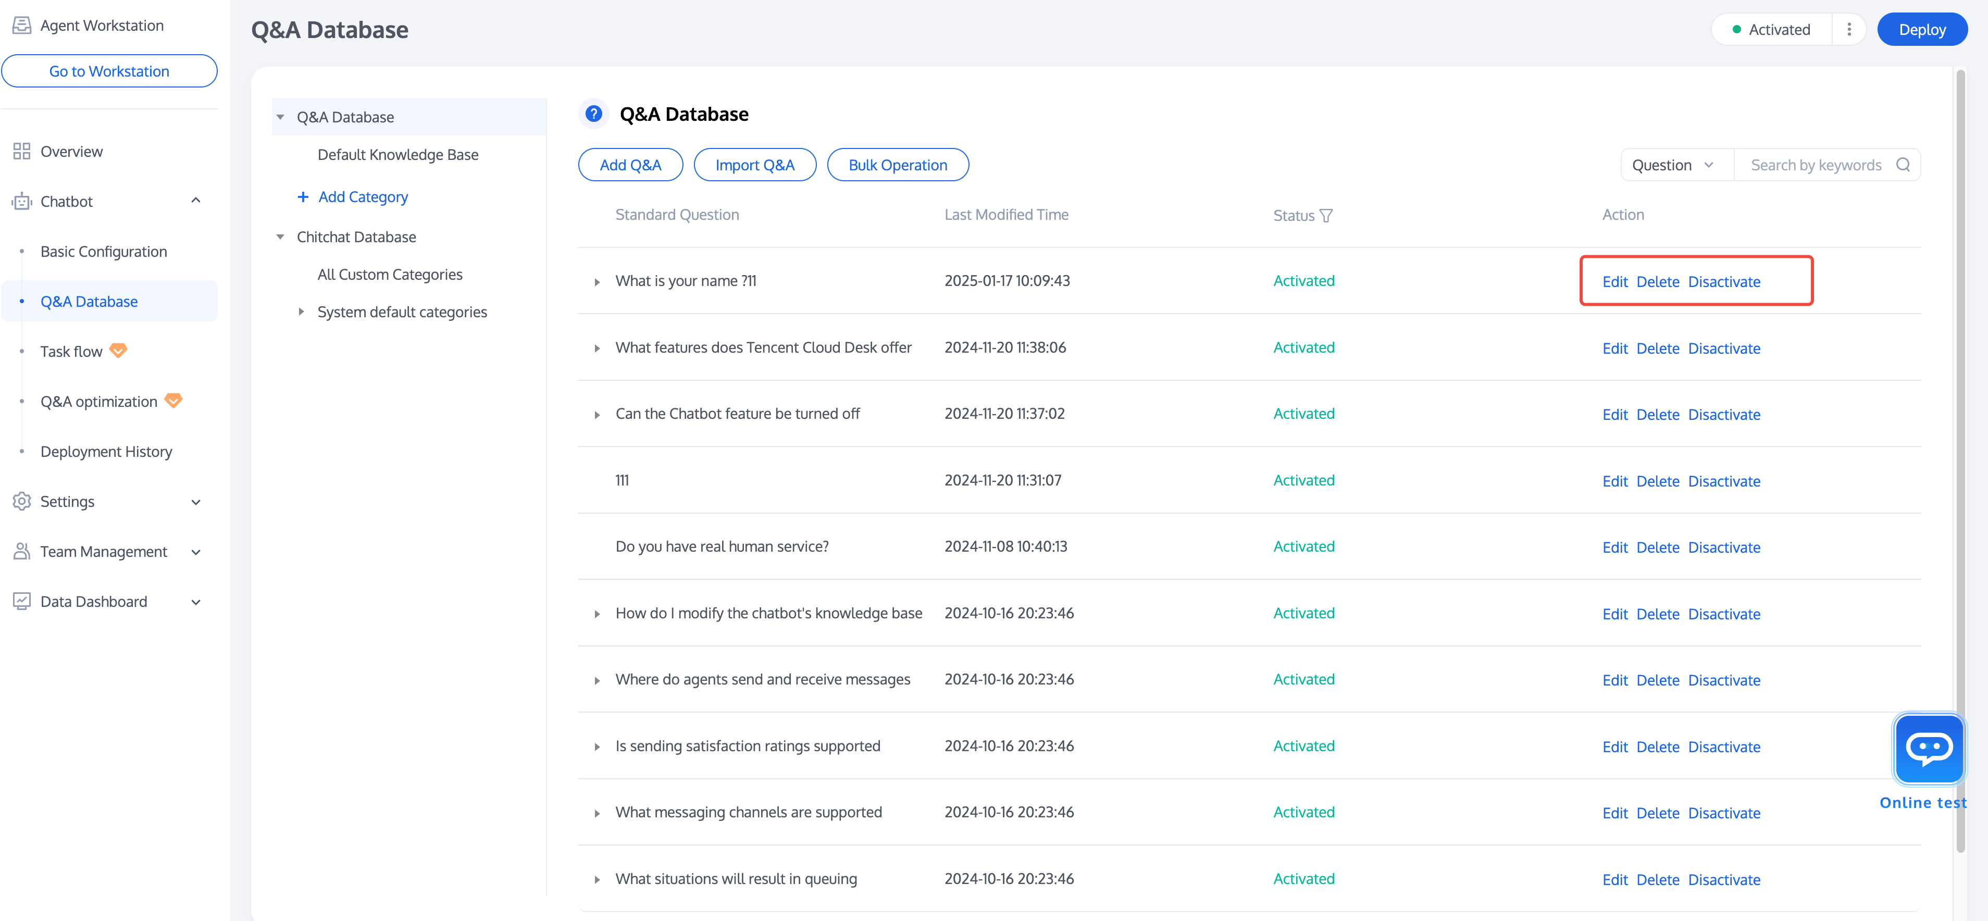Click the plus icon for Add Category
1988x921 pixels.
[303, 197]
